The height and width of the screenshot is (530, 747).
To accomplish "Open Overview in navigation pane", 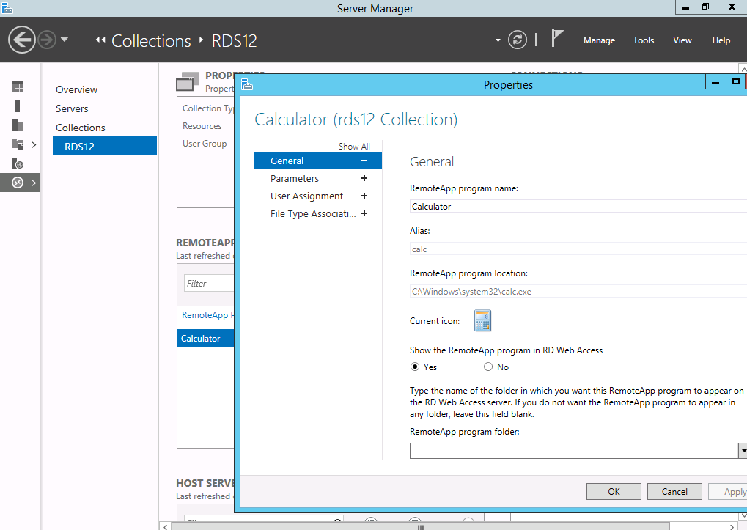I will [x=76, y=89].
